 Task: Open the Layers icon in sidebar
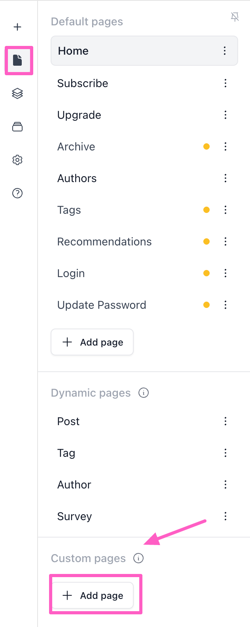click(17, 93)
